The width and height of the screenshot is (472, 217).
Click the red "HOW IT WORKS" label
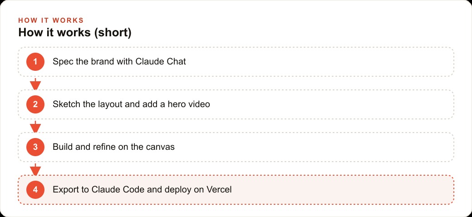point(51,20)
